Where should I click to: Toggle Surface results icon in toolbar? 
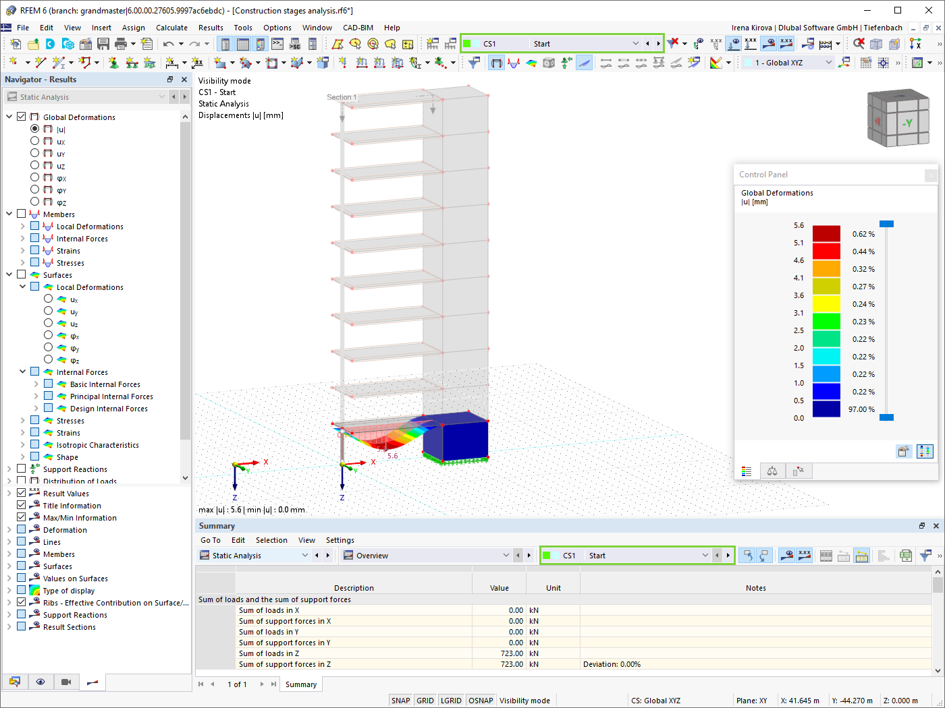coord(531,63)
